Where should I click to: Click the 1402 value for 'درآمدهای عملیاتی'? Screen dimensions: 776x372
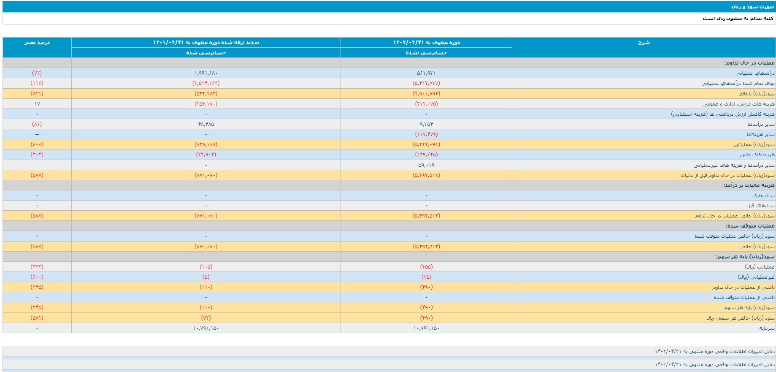(x=426, y=73)
